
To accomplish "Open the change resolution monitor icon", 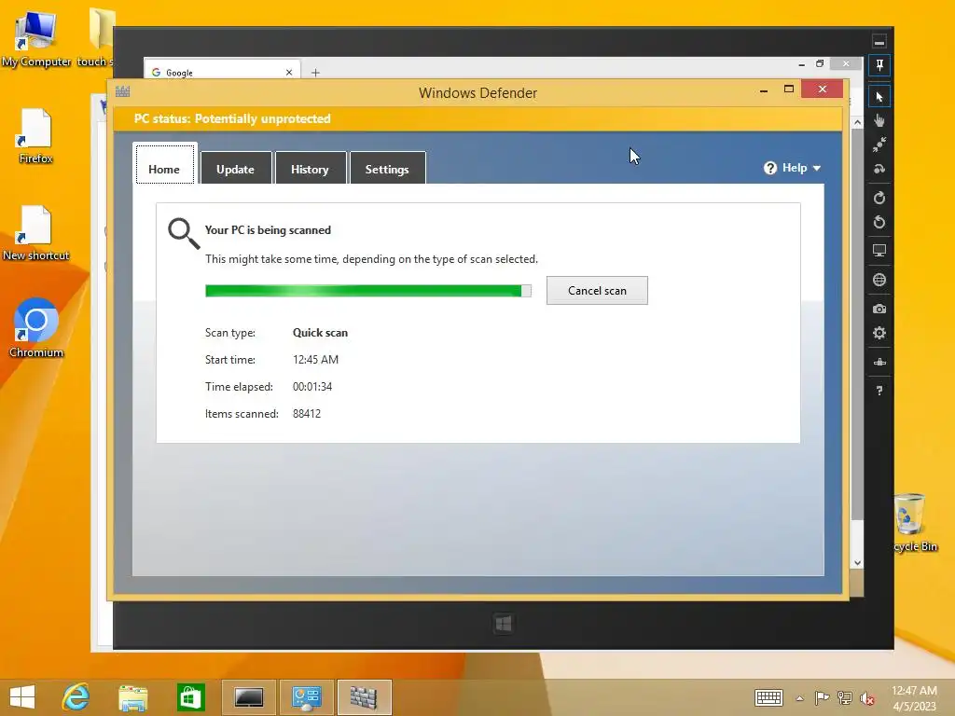I will (x=879, y=251).
